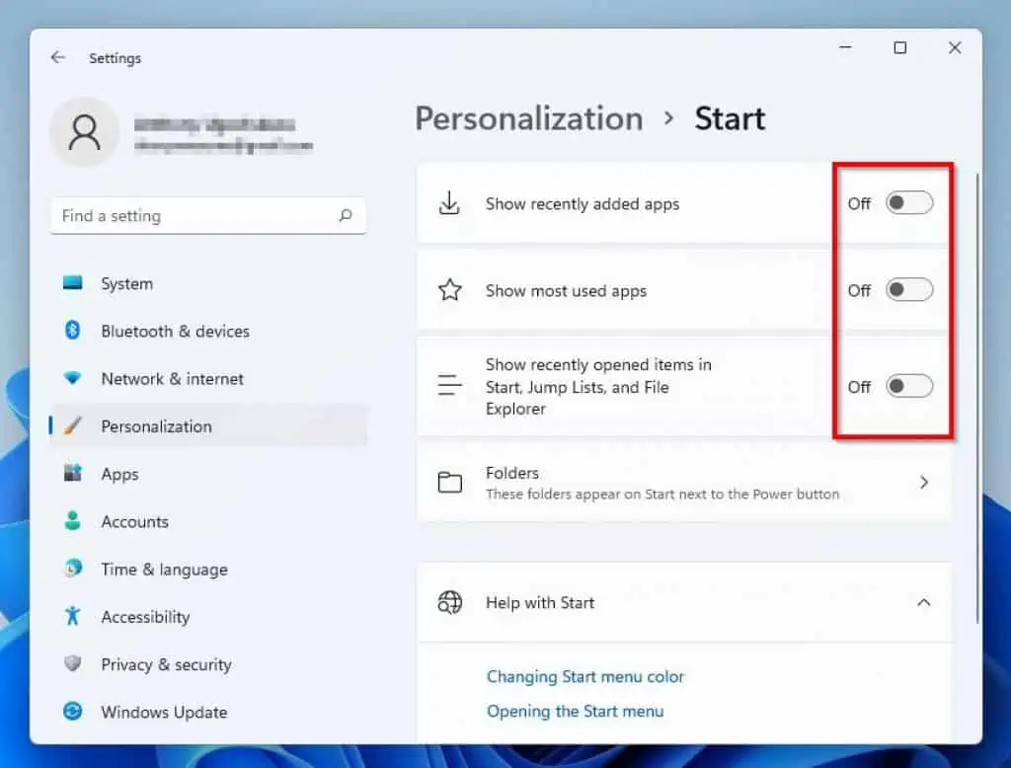This screenshot has width=1011, height=768.
Task: Open System settings via monitor icon
Action: 73,283
